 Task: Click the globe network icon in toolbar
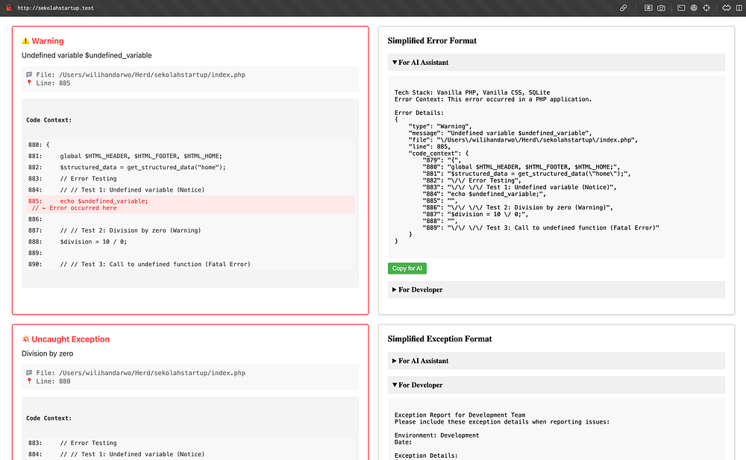coord(694,8)
